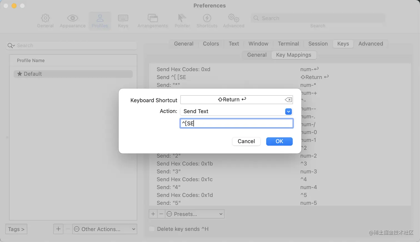Click the preferences Search field

(x=318, y=18)
